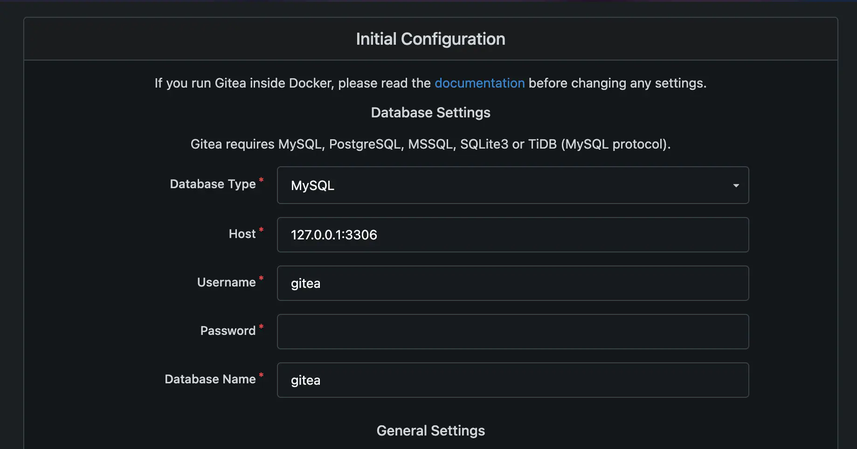Click the Host field label

point(242,234)
